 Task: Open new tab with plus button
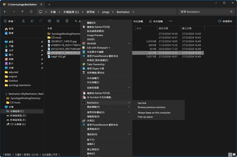pos(49,4)
